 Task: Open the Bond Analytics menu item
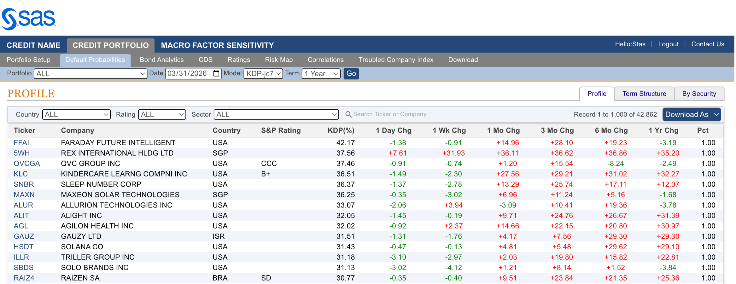click(162, 60)
